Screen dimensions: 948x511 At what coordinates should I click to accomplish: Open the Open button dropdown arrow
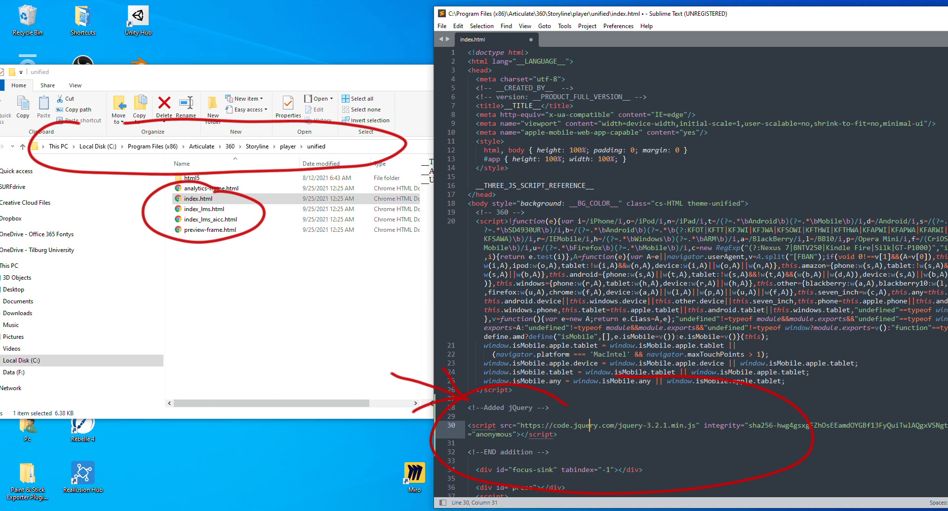[x=331, y=99]
